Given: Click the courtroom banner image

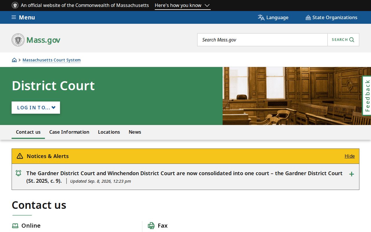Looking at the screenshot, I should click(x=297, y=96).
